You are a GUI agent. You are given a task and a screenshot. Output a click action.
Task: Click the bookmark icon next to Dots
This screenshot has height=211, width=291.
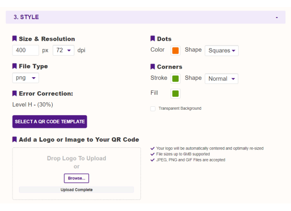pos(153,39)
